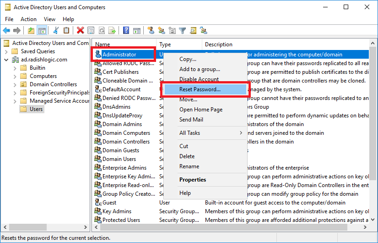Expand the Domain Controllers folder arrow

[15, 84]
